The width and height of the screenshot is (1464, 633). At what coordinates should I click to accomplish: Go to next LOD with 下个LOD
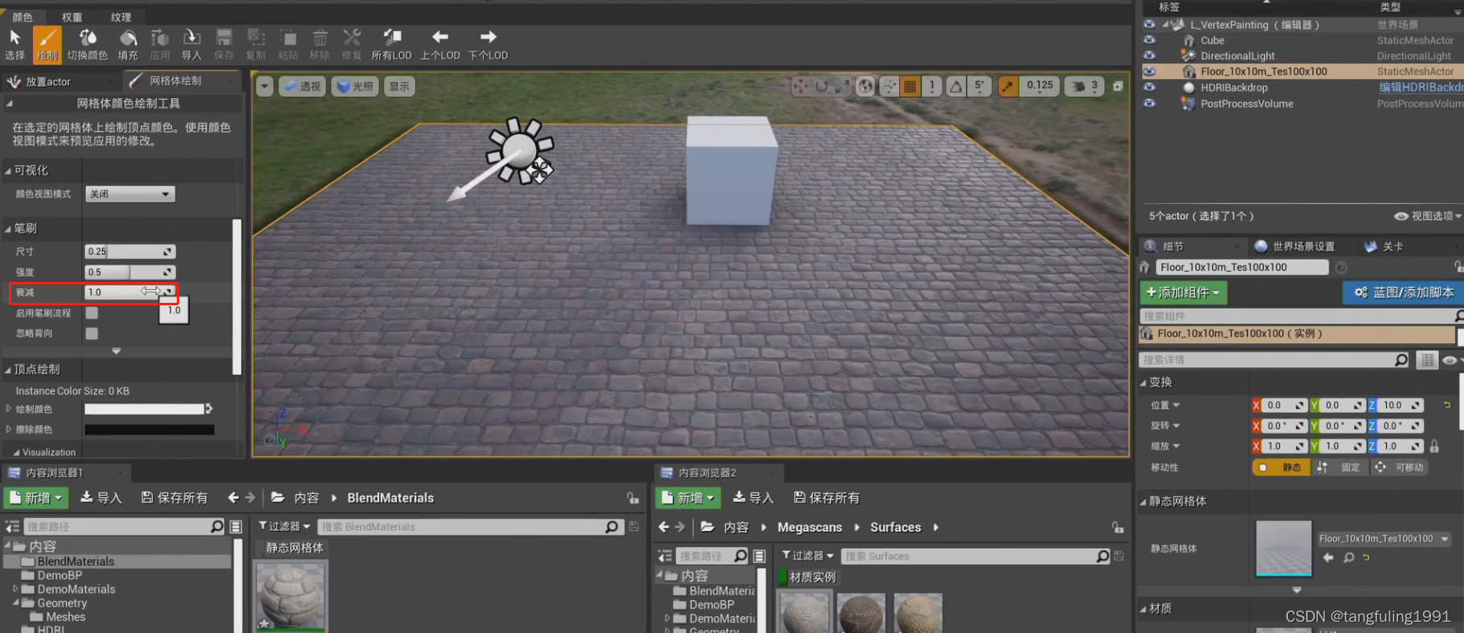click(x=488, y=44)
